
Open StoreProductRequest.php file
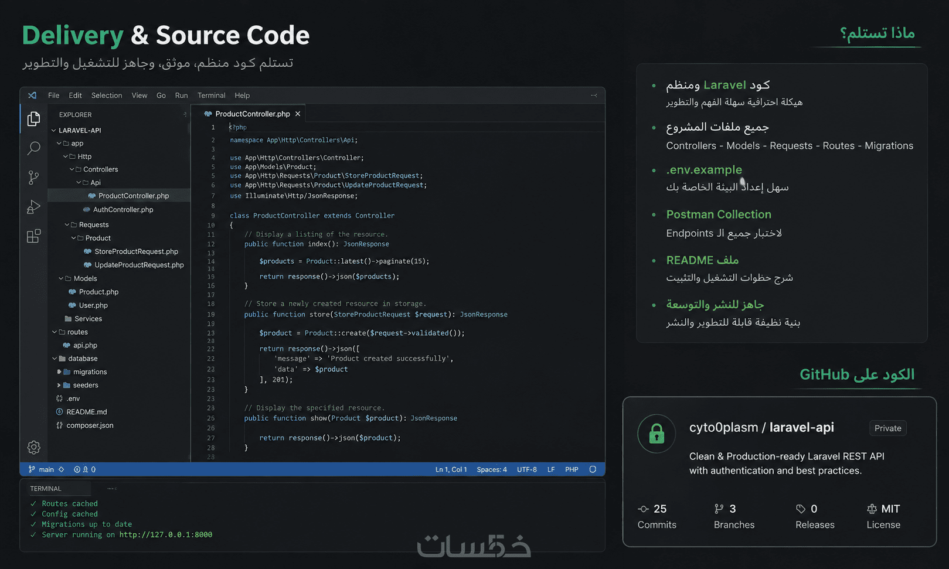[136, 251]
